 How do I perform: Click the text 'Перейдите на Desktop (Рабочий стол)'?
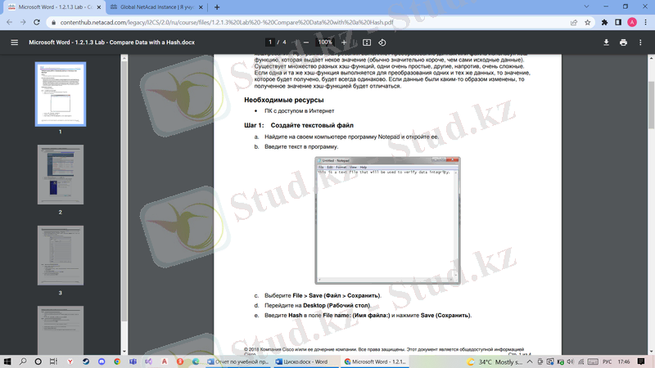317,305
